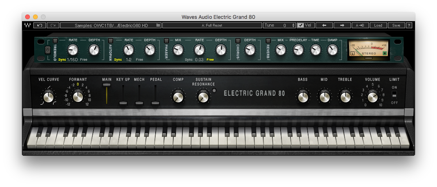Copy setup A to B
Screen dimensions: 437x187
coord(360,25)
